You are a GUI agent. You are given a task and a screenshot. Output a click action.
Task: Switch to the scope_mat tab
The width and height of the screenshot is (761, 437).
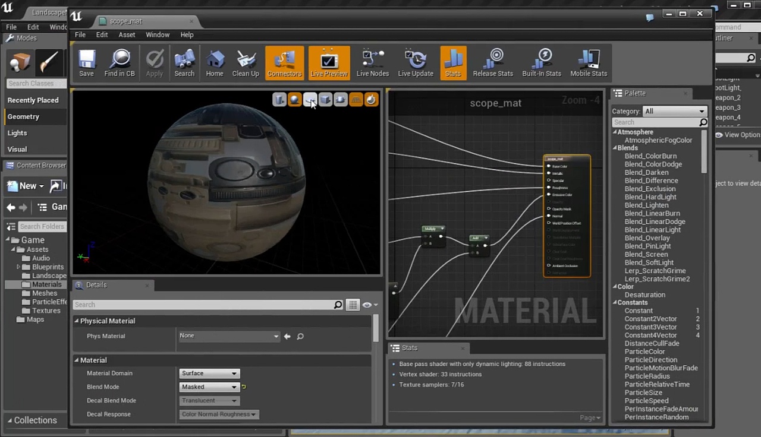pyautogui.click(x=125, y=21)
